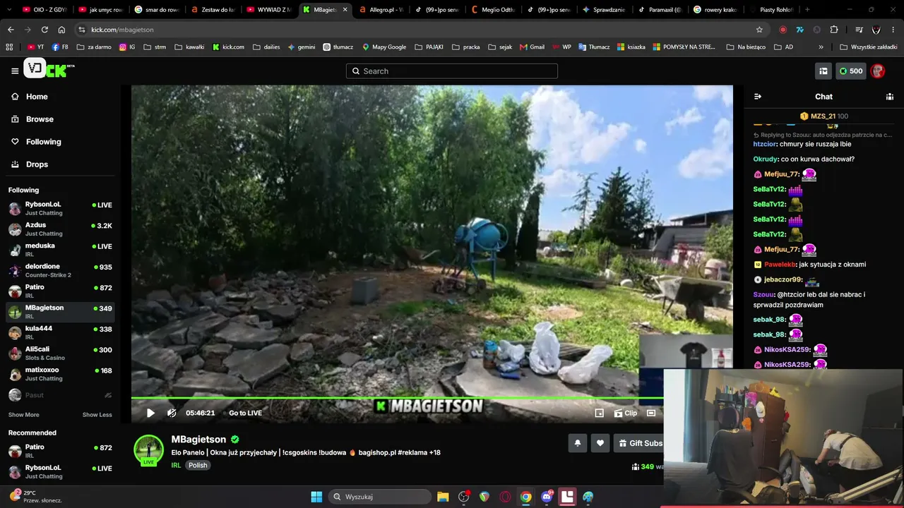Image resolution: width=904 pixels, height=508 pixels.
Task: Open the Wszystkie zakładki folder
Action: coord(868,47)
